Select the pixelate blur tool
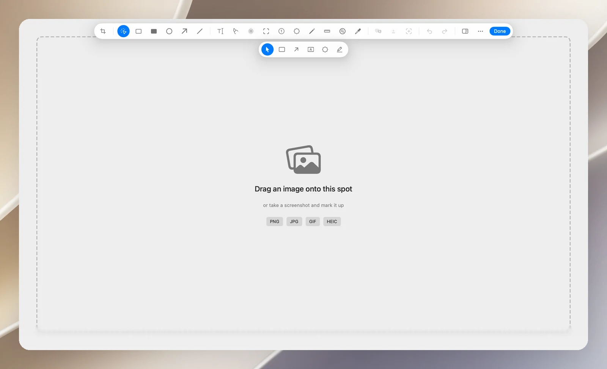 tap(251, 31)
